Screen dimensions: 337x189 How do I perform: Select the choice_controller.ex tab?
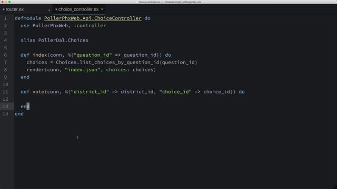(x=78, y=9)
